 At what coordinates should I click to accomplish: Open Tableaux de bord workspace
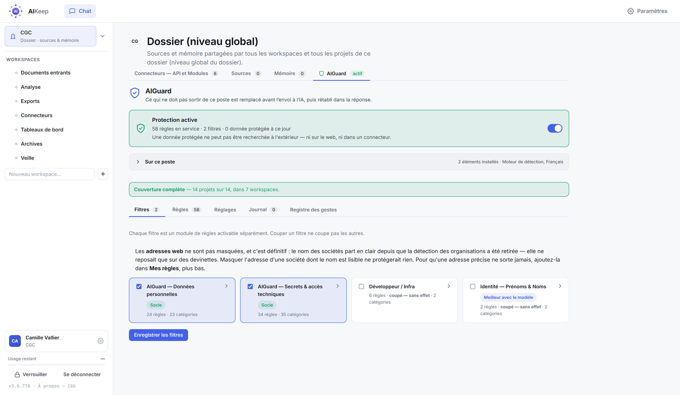pos(42,130)
